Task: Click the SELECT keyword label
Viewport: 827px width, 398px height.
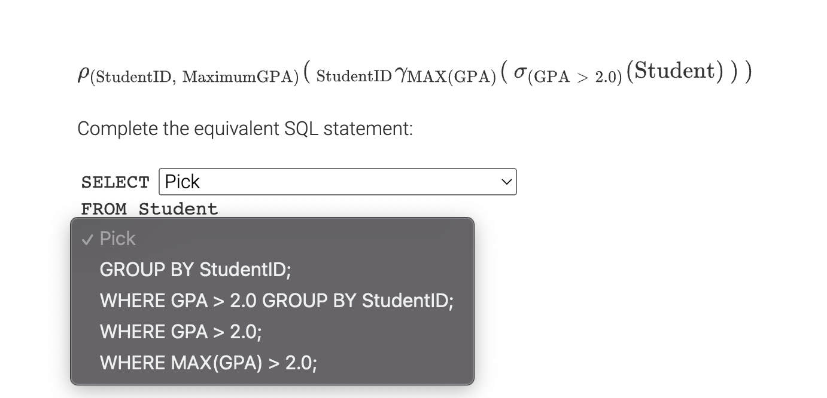Action: 115,182
